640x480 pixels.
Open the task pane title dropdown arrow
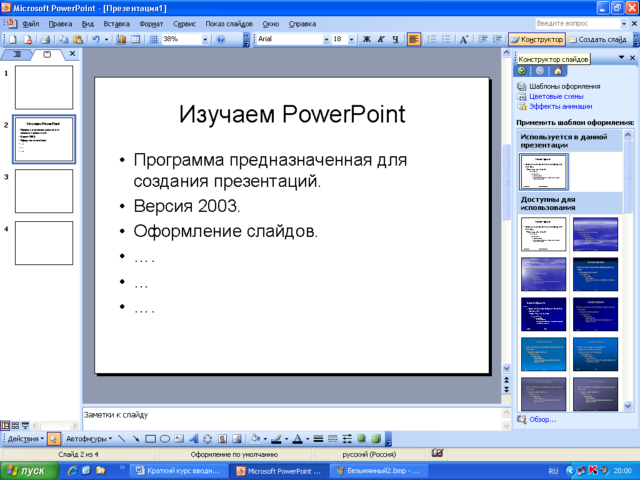(x=621, y=57)
